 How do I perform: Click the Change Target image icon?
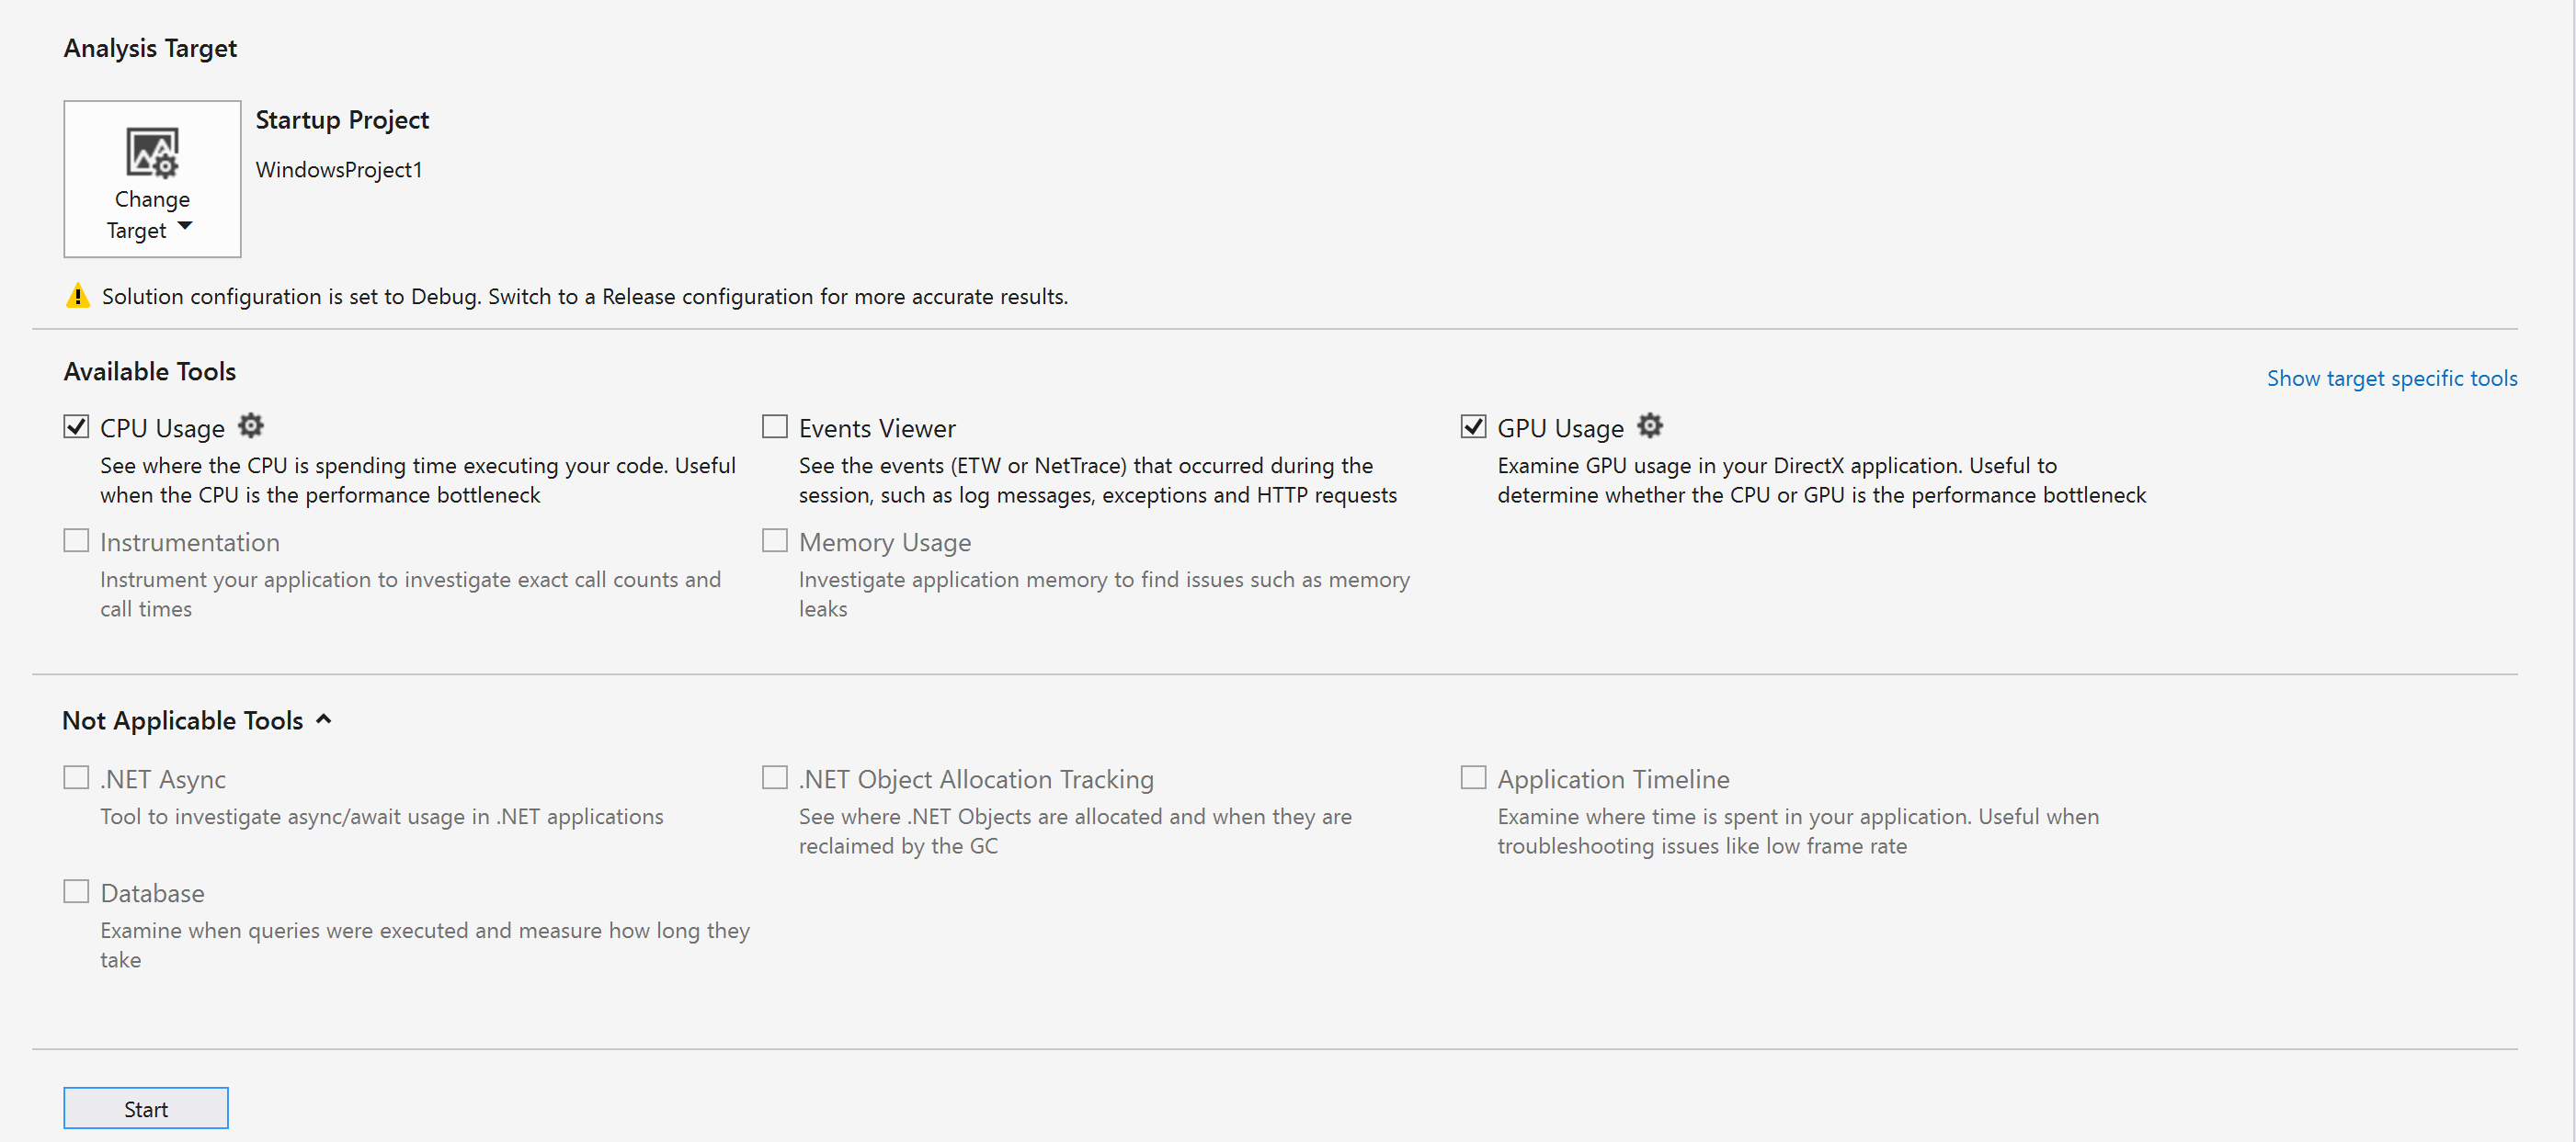coord(152,152)
